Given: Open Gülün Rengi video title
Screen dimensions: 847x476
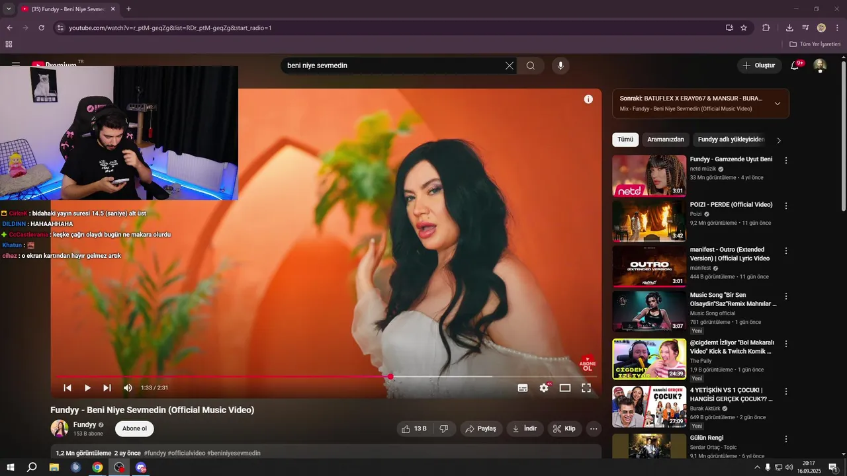Looking at the screenshot, I should [707, 438].
